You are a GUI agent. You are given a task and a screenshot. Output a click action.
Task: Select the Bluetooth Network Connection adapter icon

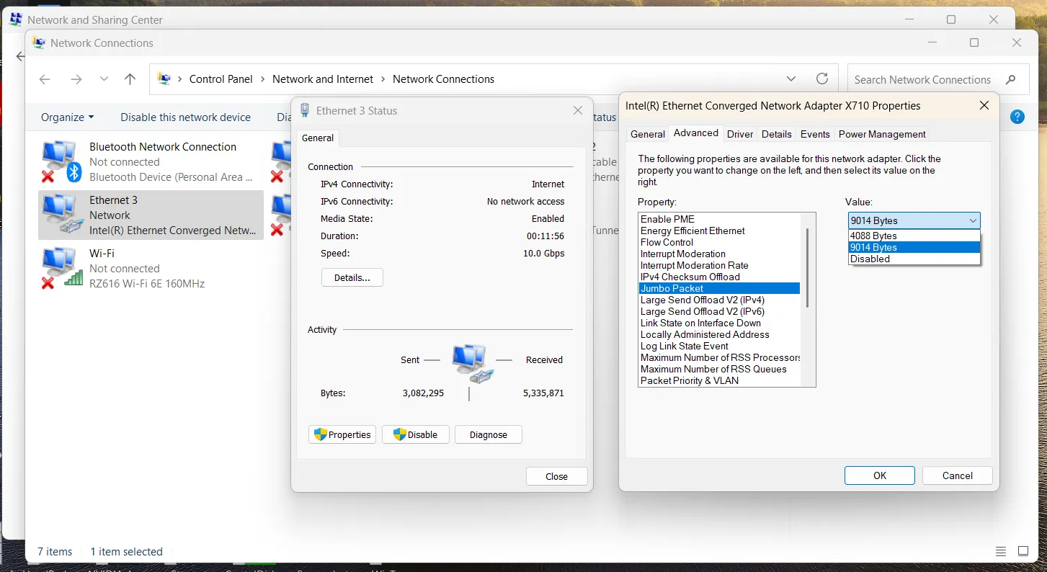[x=61, y=161]
